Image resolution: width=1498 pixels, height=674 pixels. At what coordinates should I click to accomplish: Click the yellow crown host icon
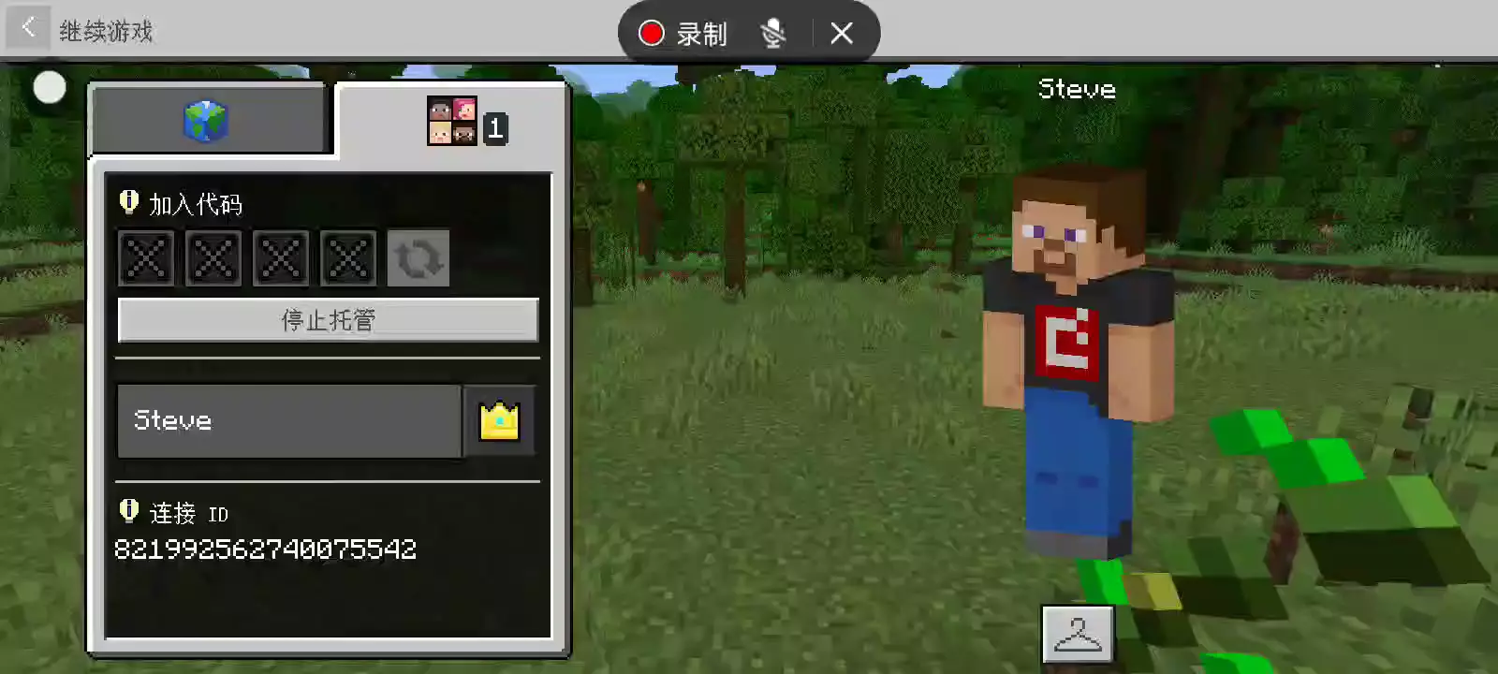[499, 421]
